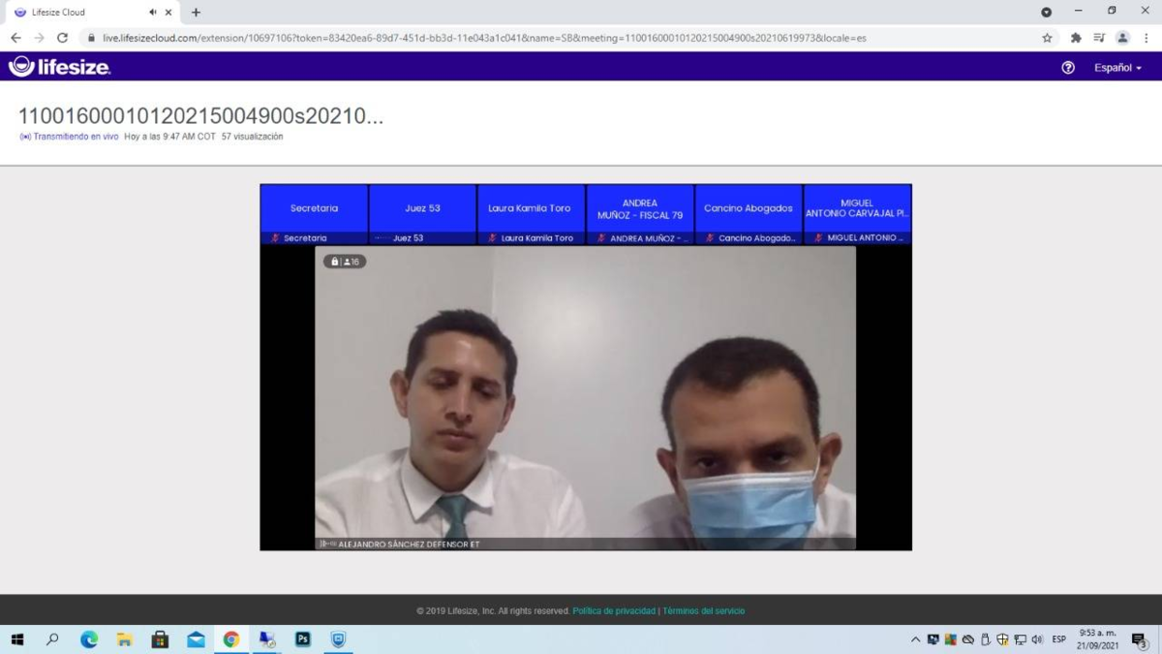Open the Términos del servicio link
1162x654 pixels.
pos(704,611)
